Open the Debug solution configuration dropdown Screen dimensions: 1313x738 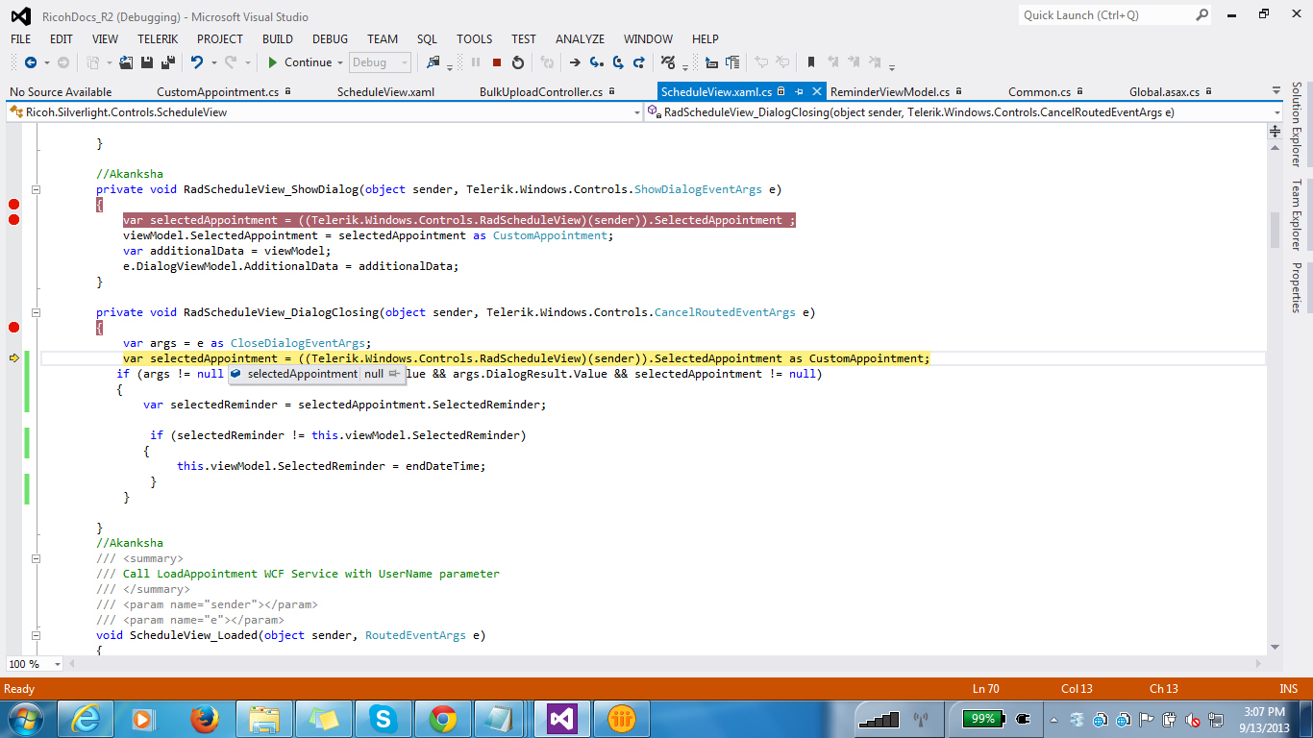point(380,62)
